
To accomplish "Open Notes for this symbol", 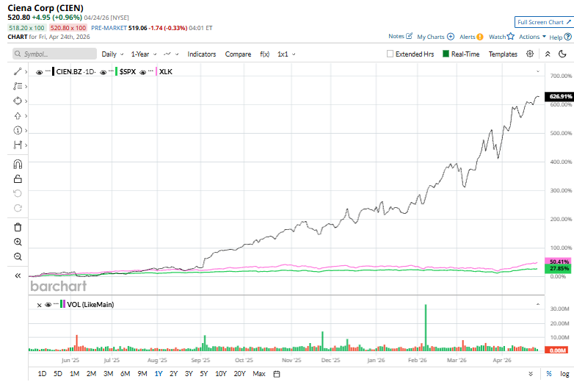I will click(401, 36).
